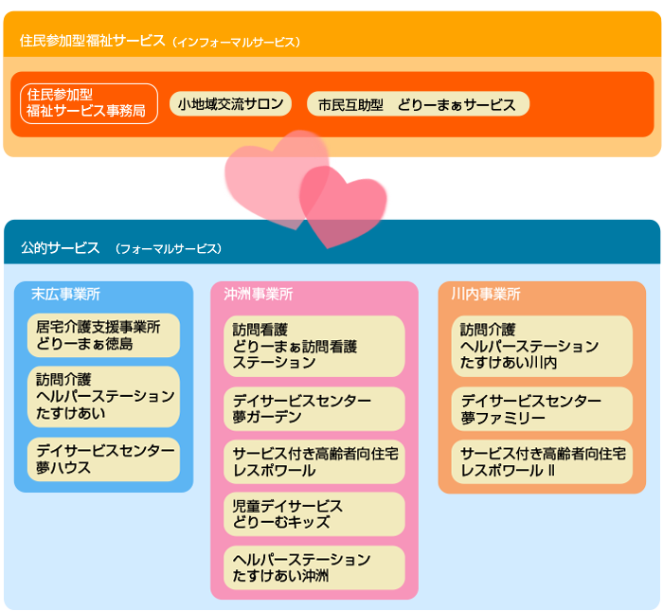
Task: Click サービス付き高齢者向住宅 レスポワール in 沖洲
Action: tap(314, 462)
